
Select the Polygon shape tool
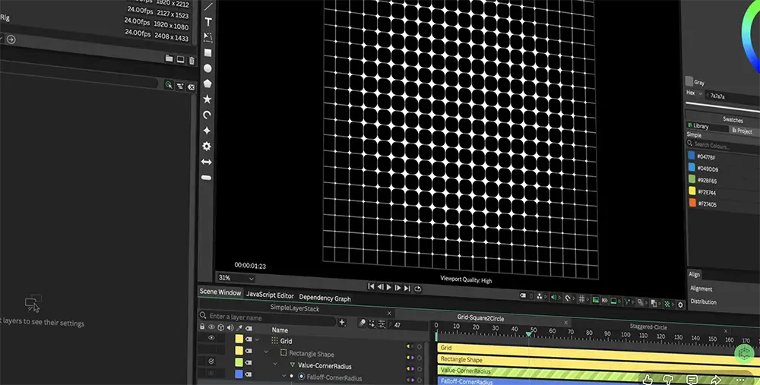pyautogui.click(x=207, y=84)
